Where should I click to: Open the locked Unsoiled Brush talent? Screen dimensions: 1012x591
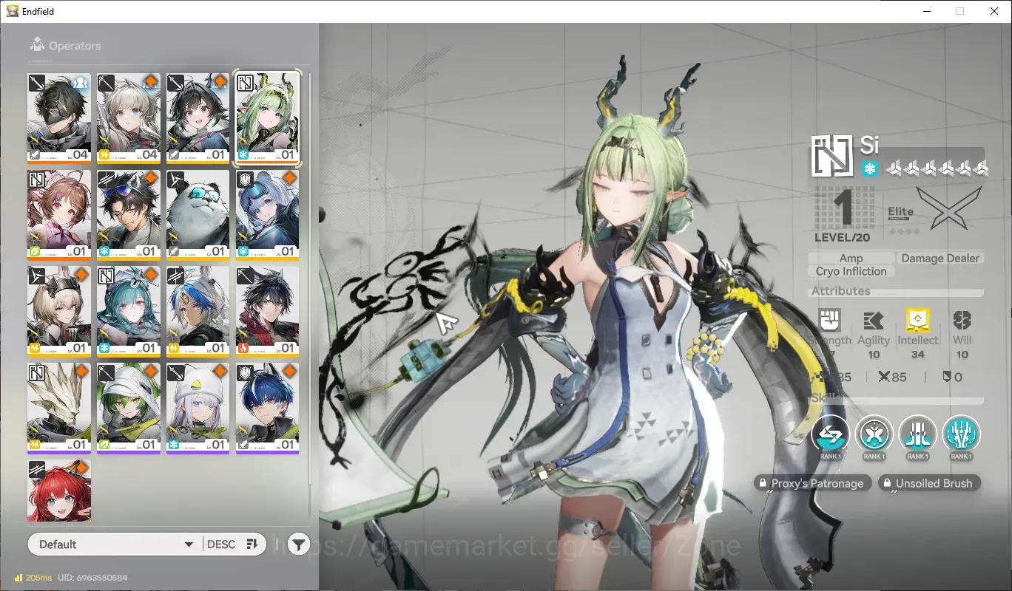pyautogui.click(x=929, y=483)
